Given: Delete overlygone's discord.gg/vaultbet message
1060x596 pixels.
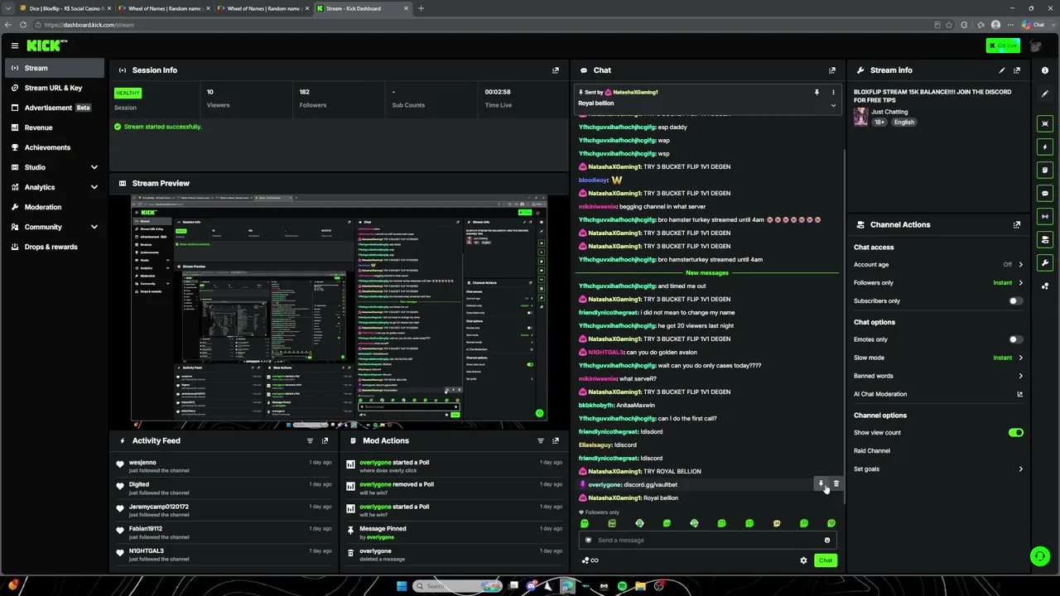Looking at the screenshot, I should (x=836, y=483).
